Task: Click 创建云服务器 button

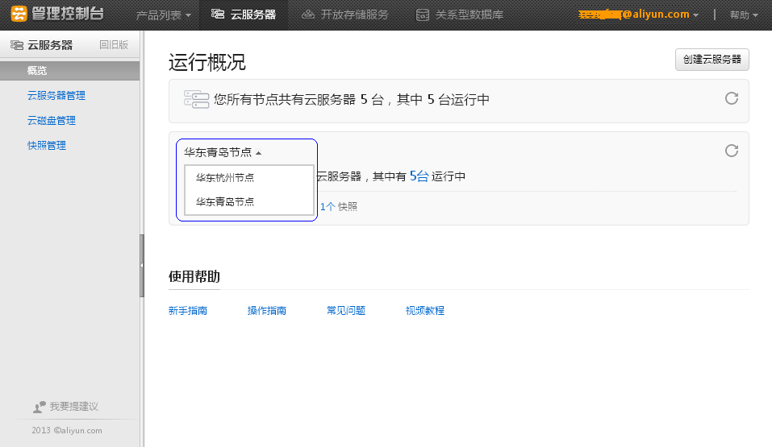Action: pos(712,60)
